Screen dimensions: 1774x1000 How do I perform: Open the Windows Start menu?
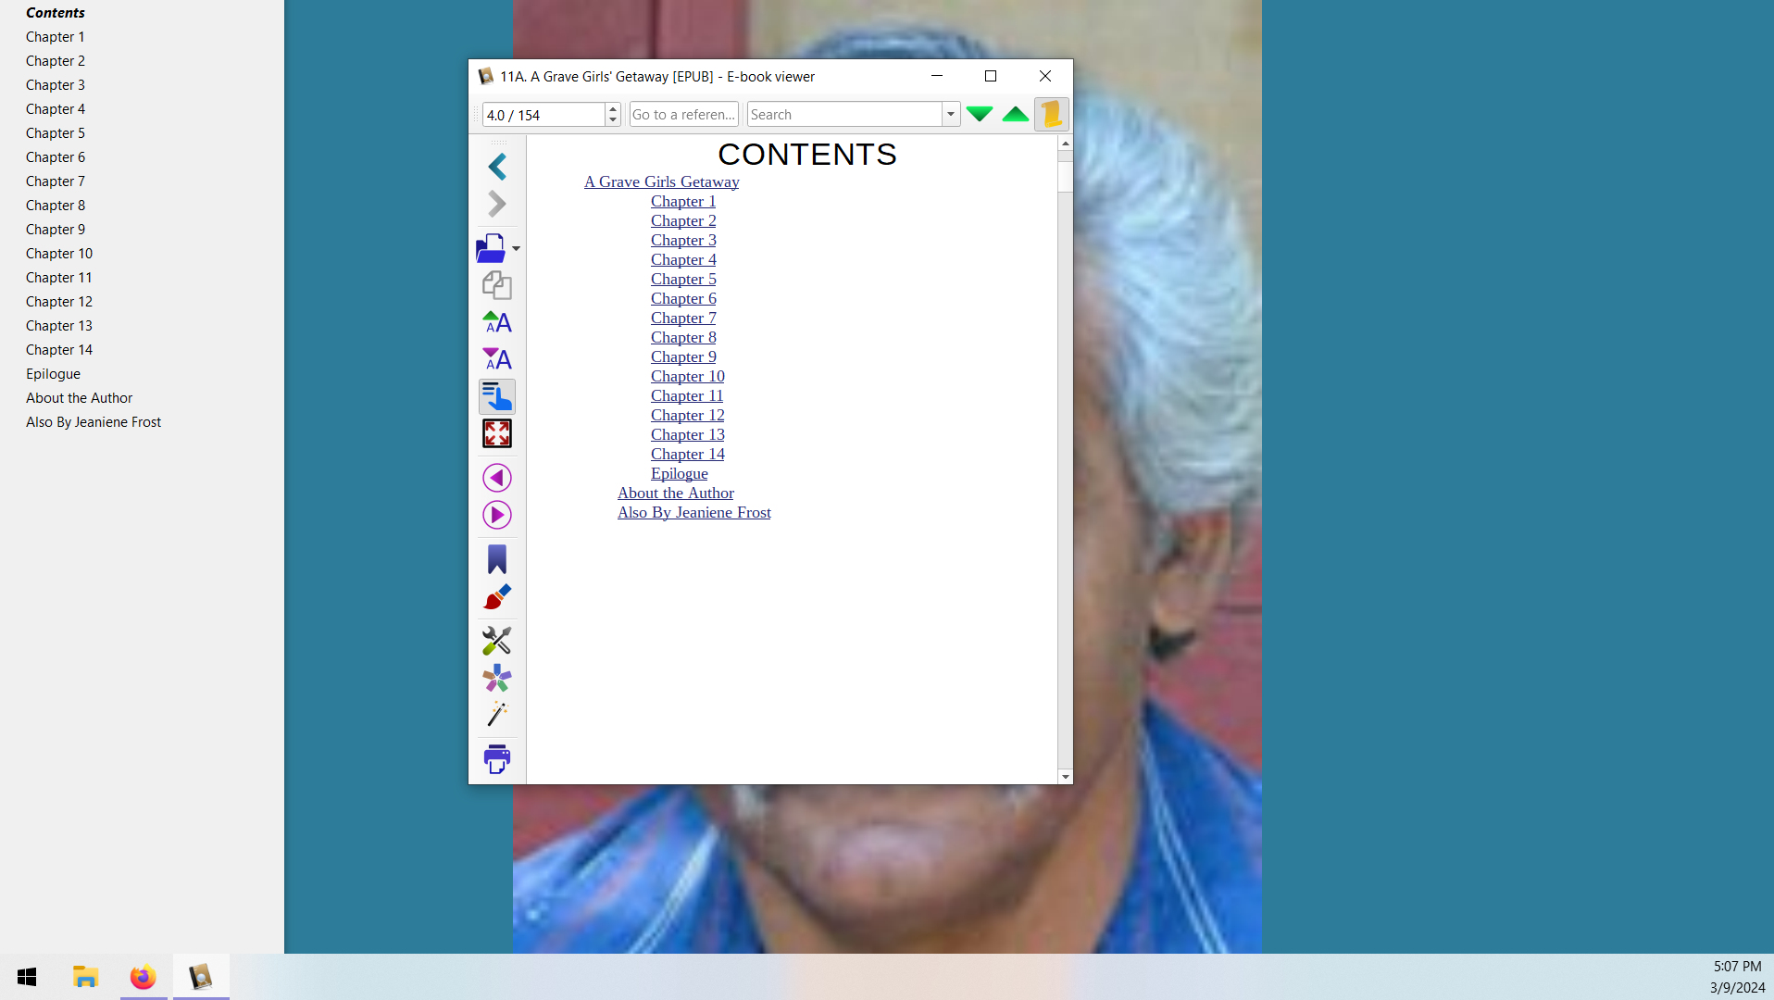click(x=27, y=977)
